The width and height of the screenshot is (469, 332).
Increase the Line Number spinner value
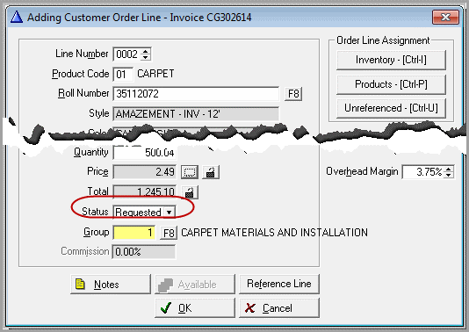[x=146, y=51]
